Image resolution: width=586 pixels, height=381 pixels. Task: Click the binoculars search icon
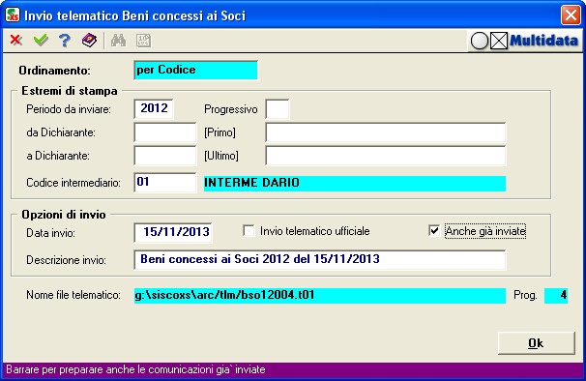click(x=119, y=41)
